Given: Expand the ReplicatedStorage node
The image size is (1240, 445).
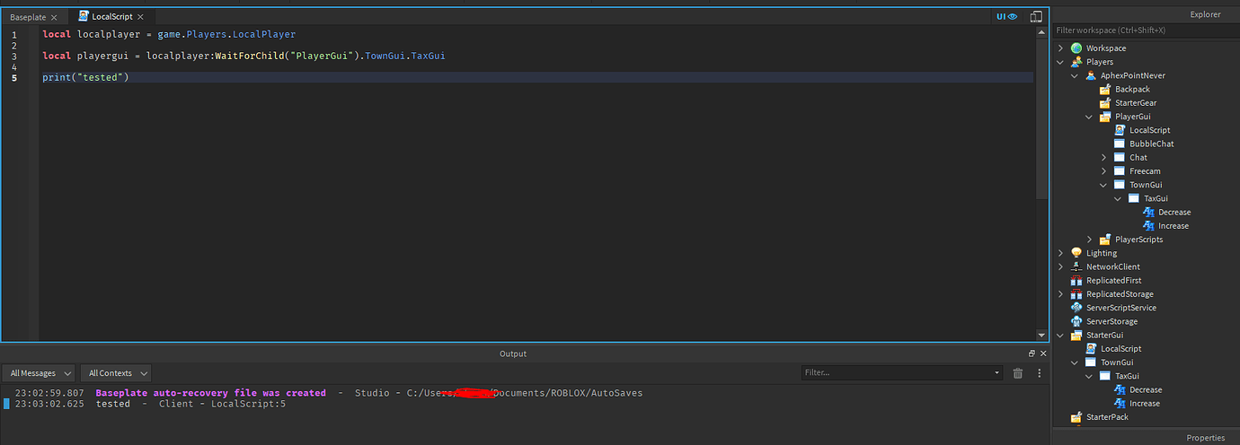Looking at the screenshot, I should 1061,294.
